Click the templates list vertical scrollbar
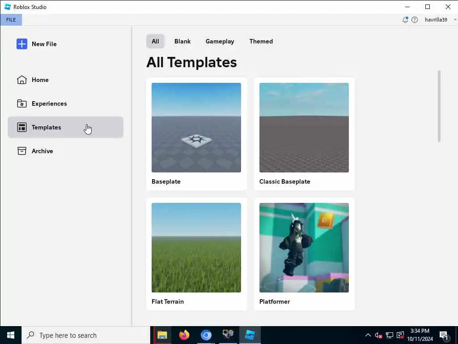This screenshot has height=344, width=458. 439,107
